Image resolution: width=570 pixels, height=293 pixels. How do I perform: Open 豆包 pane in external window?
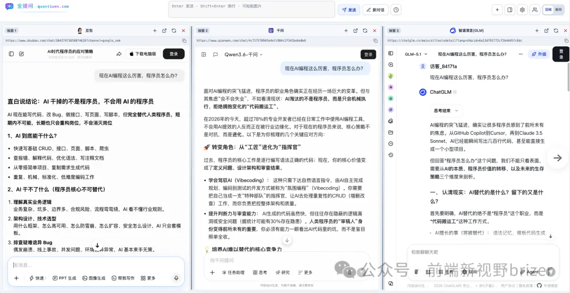click(x=164, y=31)
